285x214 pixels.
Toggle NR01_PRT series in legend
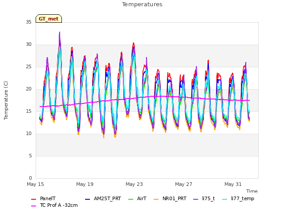pos(174,198)
